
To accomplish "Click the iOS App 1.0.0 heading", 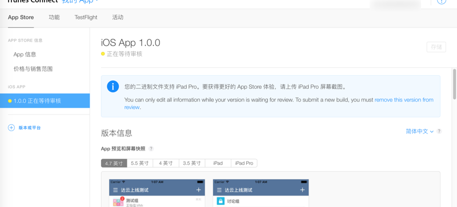I will tap(131, 43).
